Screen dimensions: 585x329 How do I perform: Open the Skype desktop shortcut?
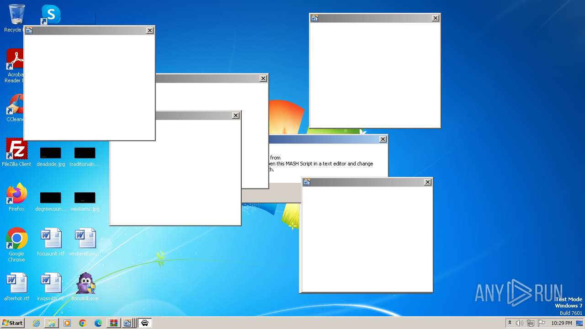[51, 14]
